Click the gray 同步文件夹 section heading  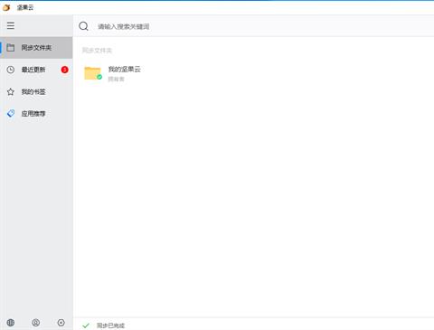97,51
